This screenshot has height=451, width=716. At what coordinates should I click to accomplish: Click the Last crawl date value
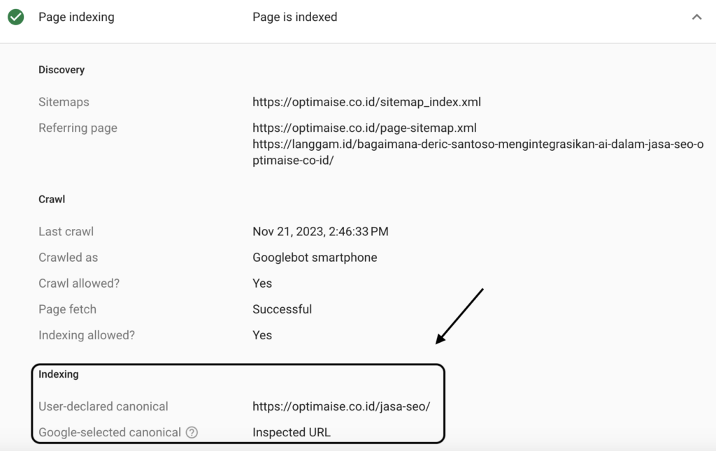(320, 231)
